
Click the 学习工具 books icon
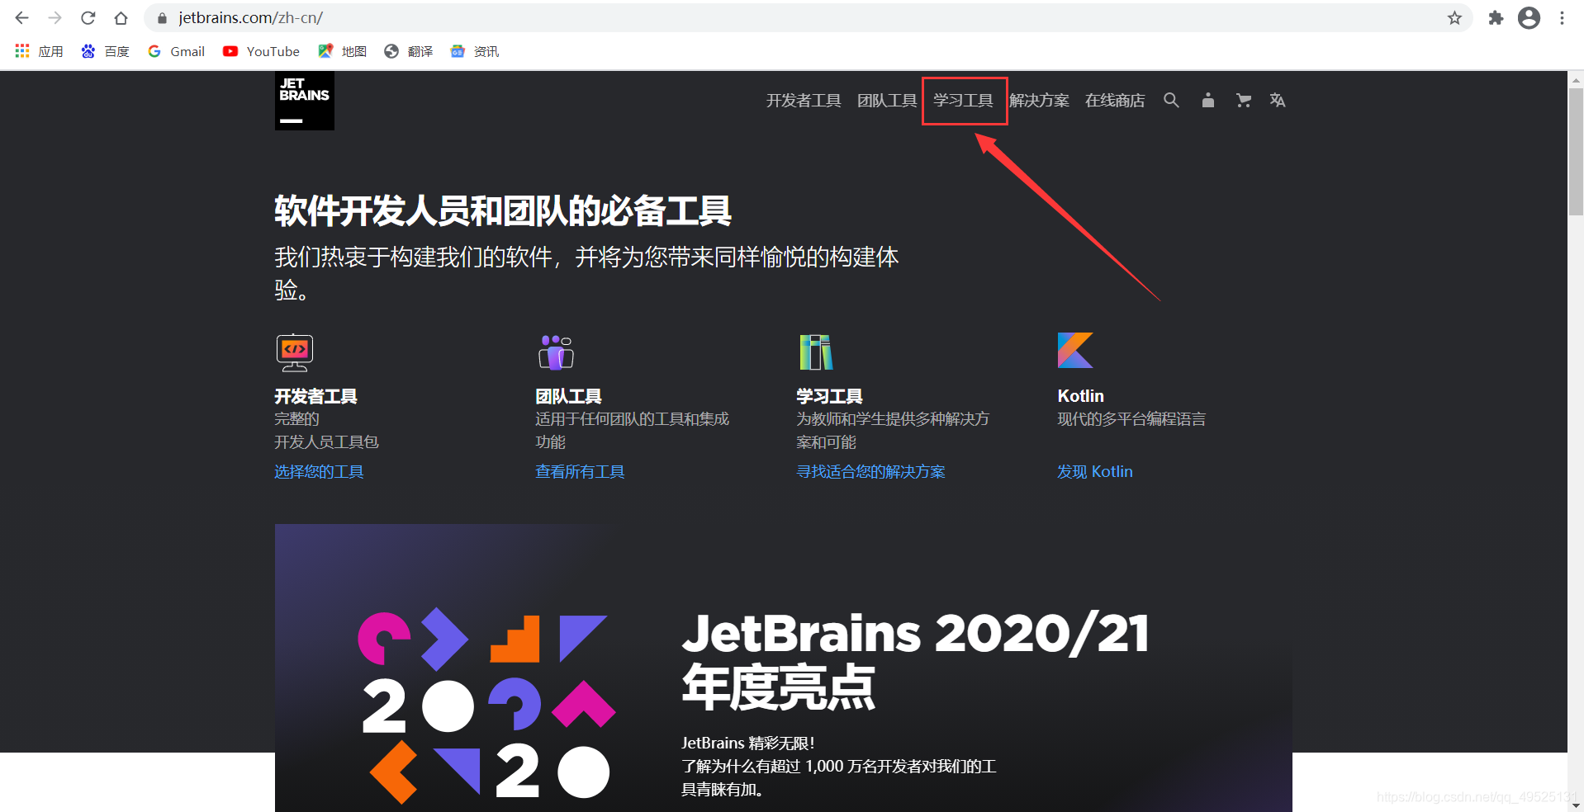816,352
